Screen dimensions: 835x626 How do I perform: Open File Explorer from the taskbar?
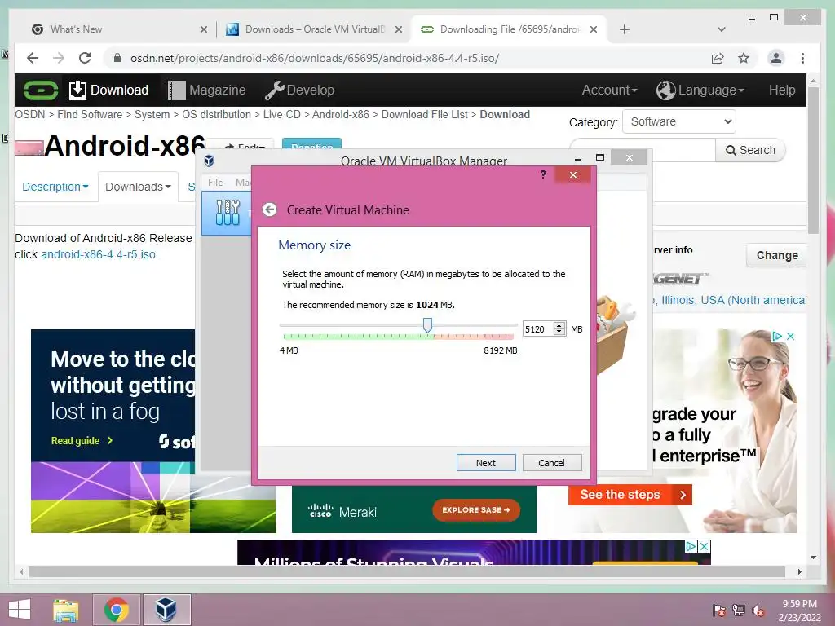[66, 610]
